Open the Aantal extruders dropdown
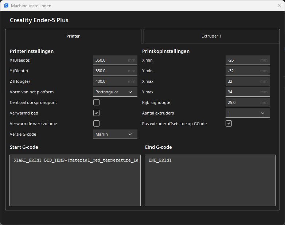Image resolution: width=285 pixels, height=225 pixels. click(247, 113)
